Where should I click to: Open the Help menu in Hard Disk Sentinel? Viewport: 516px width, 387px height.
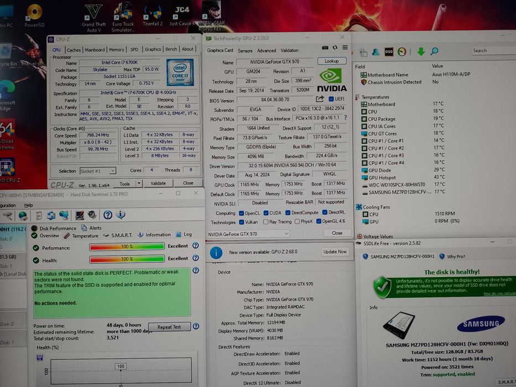tap(29, 205)
